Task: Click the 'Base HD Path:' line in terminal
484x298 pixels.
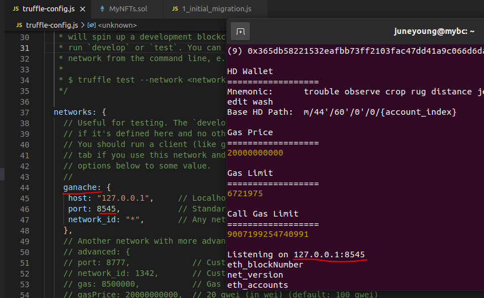Action: (342, 112)
